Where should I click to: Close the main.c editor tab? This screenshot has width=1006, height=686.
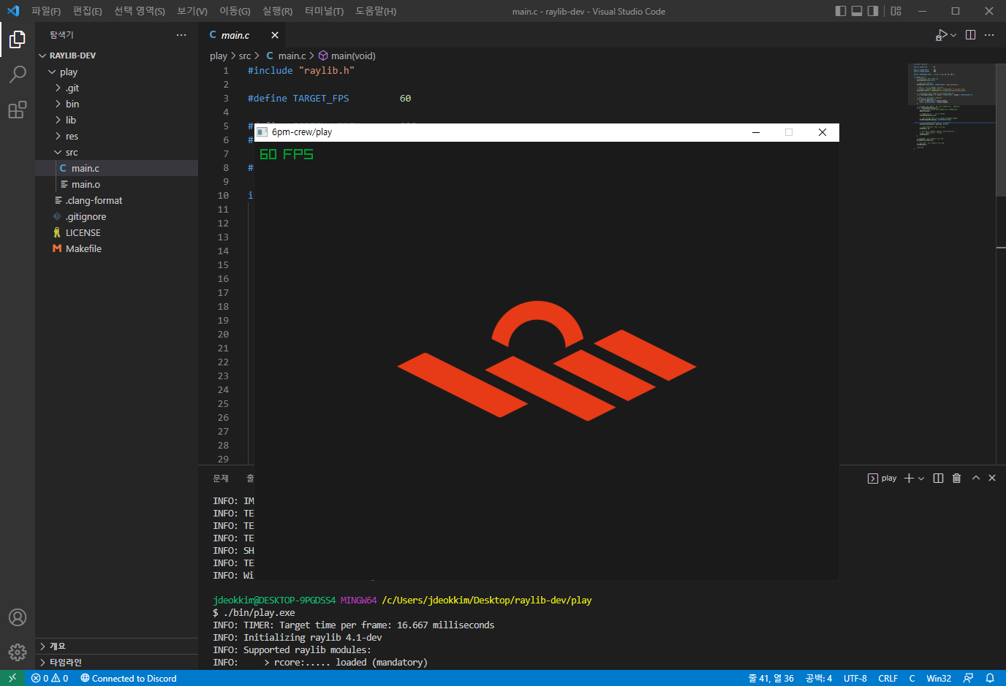275,35
